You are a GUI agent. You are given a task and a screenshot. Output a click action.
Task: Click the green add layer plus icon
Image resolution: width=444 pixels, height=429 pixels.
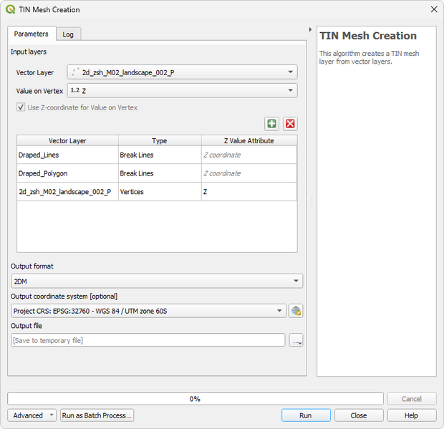(x=272, y=124)
